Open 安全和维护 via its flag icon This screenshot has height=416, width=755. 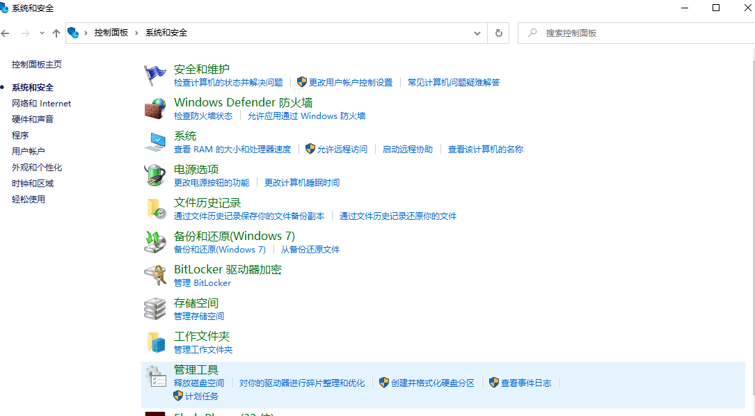pyautogui.click(x=154, y=74)
